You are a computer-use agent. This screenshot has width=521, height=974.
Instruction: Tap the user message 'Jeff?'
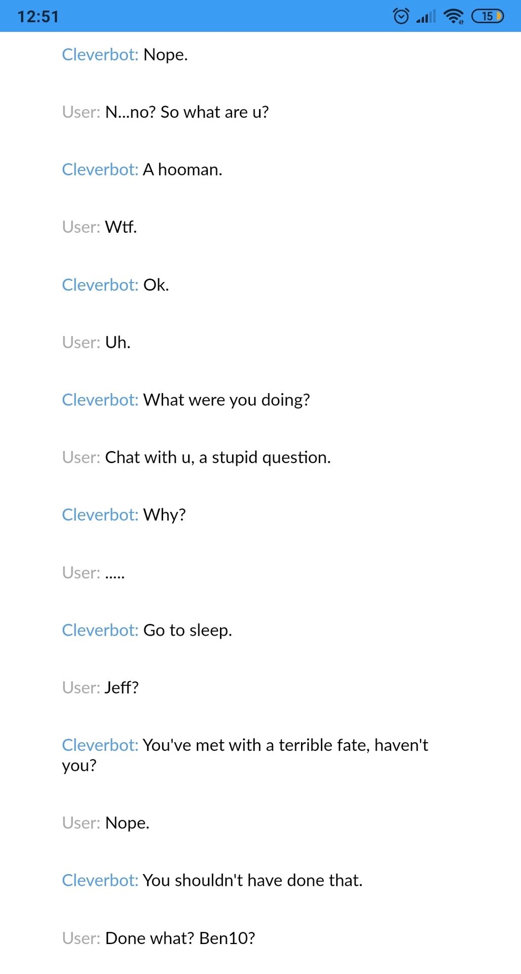(x=100, y=687)
